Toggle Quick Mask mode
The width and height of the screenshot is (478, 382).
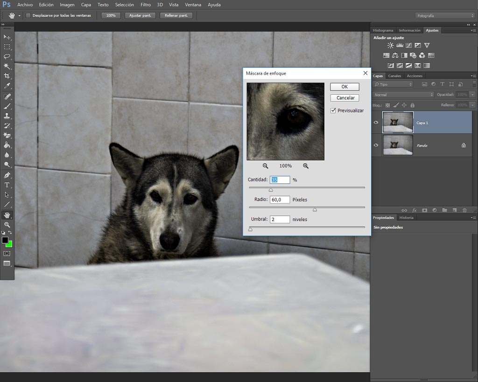[x=7, y=253]
